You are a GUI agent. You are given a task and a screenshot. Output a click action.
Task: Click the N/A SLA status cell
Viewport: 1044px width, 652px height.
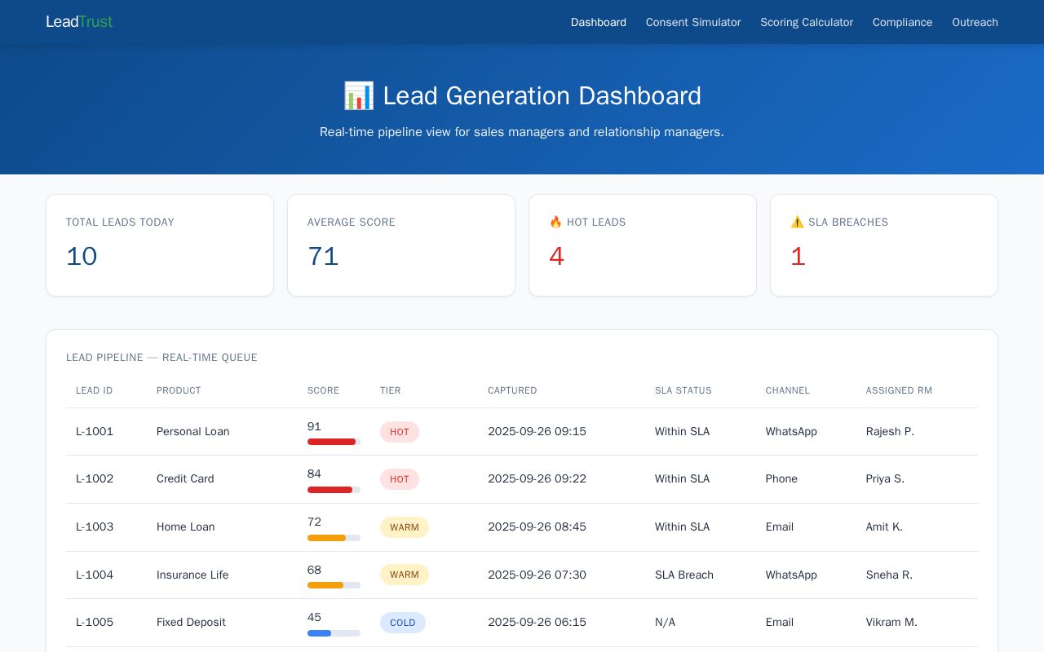[665, 622]
